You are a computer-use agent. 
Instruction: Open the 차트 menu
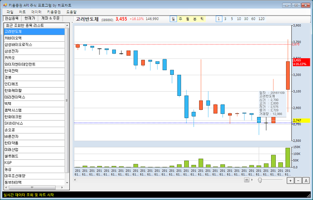coord(22,12)
